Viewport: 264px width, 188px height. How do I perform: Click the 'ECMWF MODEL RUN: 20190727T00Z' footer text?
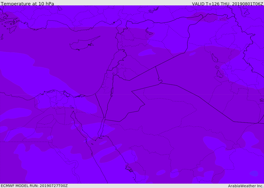34,186
